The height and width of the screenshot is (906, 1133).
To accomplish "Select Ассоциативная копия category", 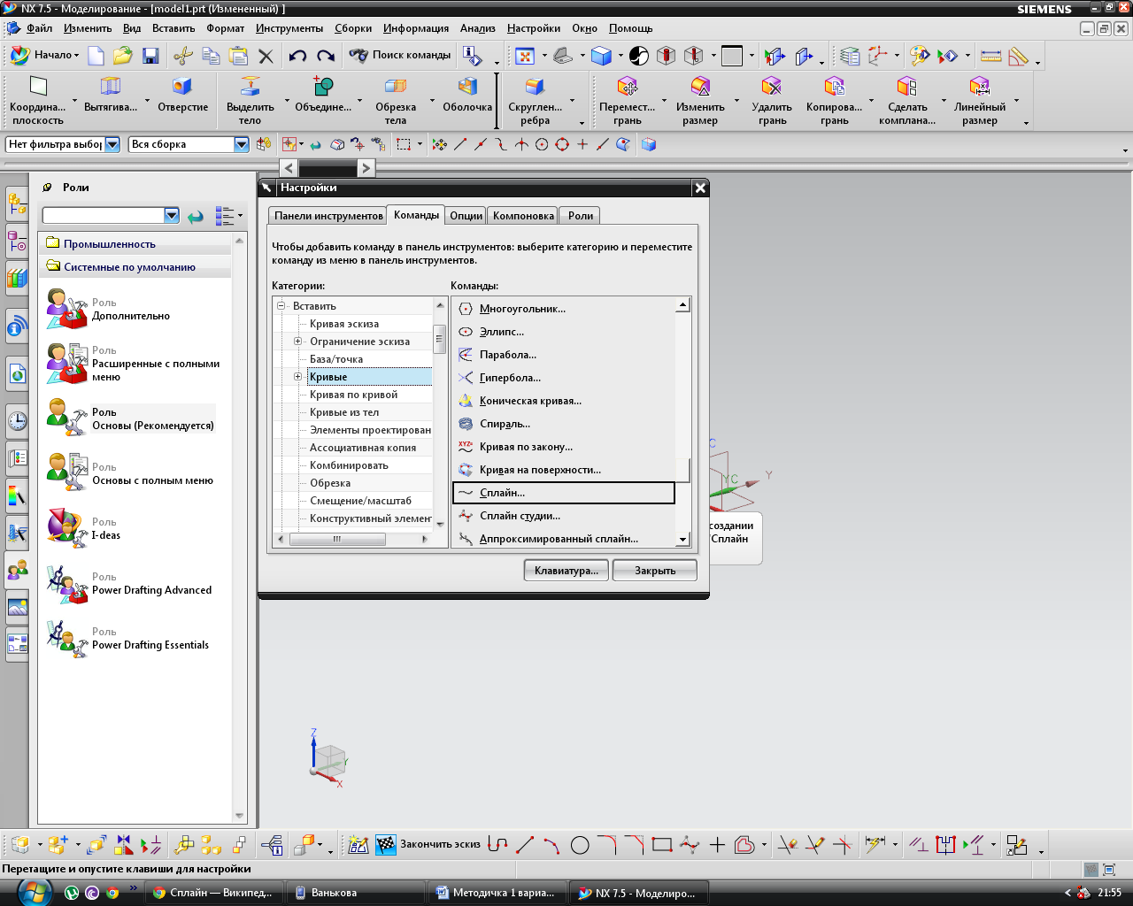I will [x=363, y=448].
